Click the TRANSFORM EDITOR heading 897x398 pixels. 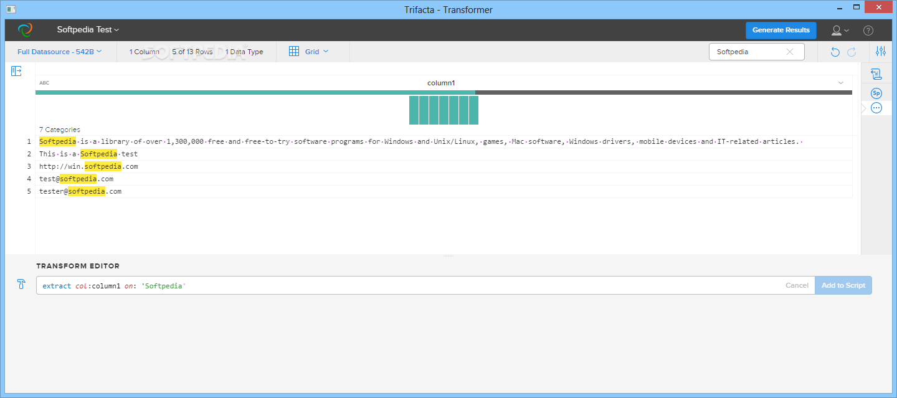tap(78, 266)
